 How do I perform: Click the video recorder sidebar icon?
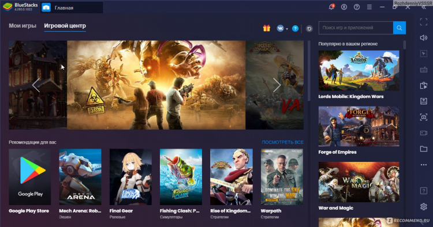[x=424, y=133]
